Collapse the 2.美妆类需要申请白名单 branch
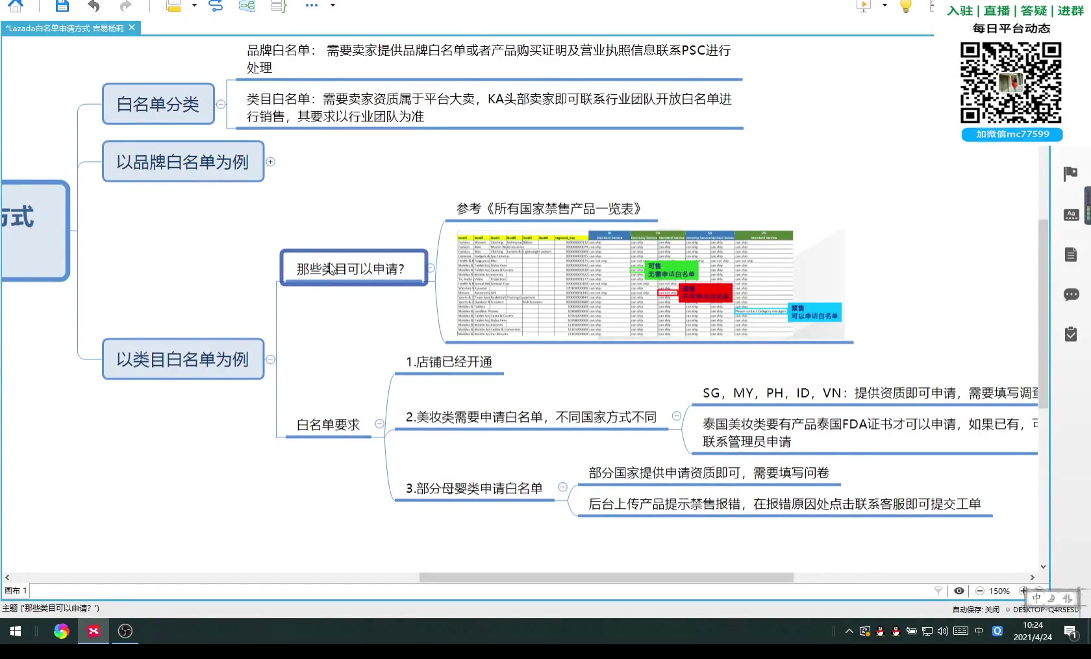The height and width of the screenshot is (659, 1091). [677, 416]
